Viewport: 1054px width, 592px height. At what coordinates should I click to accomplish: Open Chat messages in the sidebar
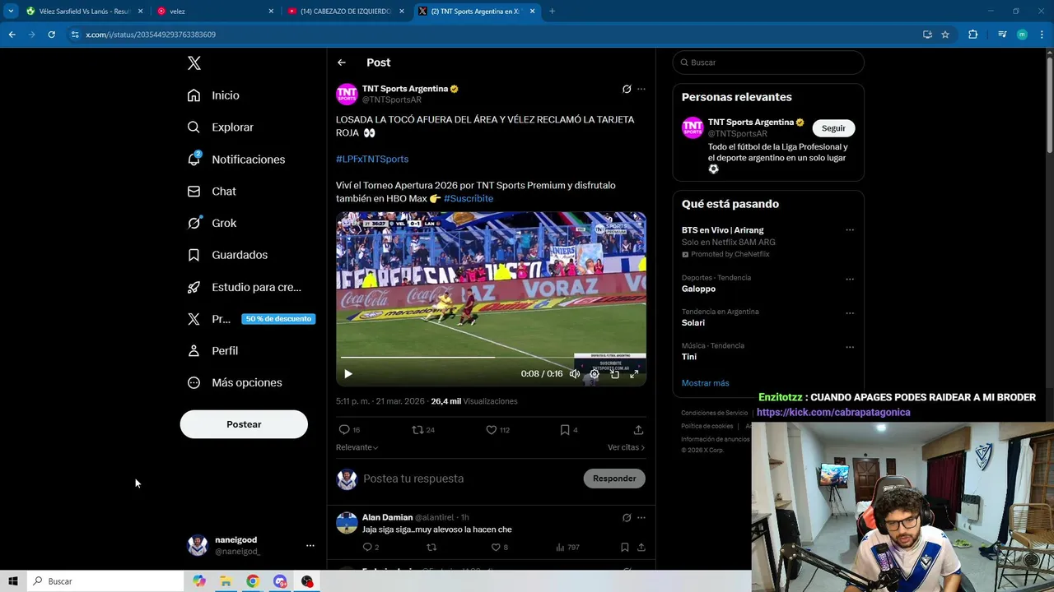tap(211, 191)
